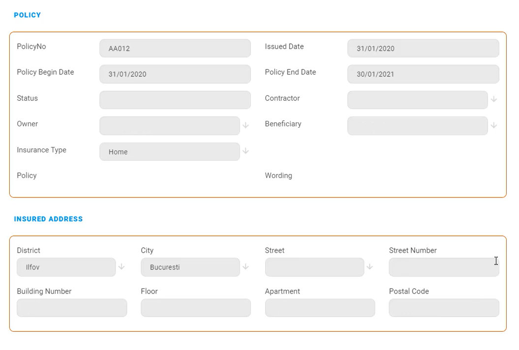Open the Contractor dropdown arrow
Screen dimensions: 519x350
pyautogui.click(x=493, y=99)
